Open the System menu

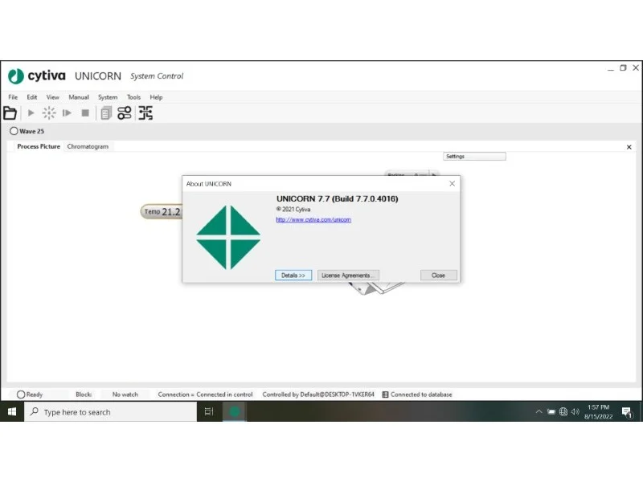pos(108,97)
